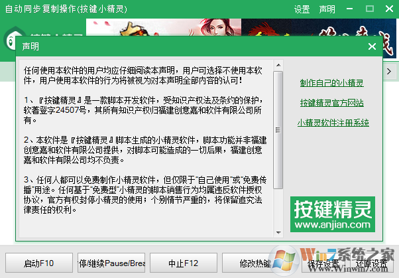Click the 制作自己的小精灵 link
The height and width of the screenshot is (278, 399).
tap(332, 83)
